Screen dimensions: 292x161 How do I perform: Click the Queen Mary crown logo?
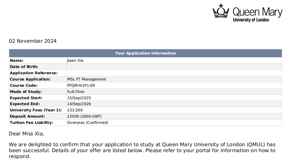click(221, 12)
